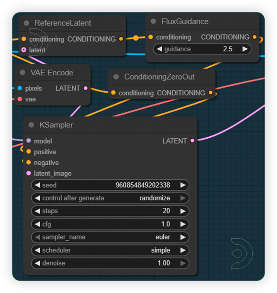Collapse the KSampler node using its title dot
Screen dimensions: 277x293
point(31,125)
